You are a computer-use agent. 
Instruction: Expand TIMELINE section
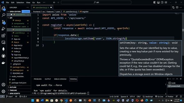tap(13, 90)
